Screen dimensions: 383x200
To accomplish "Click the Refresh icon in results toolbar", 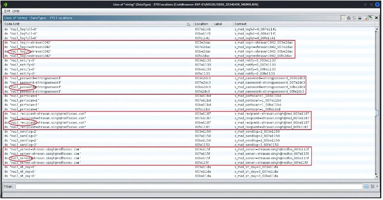I will coord(354,18).
